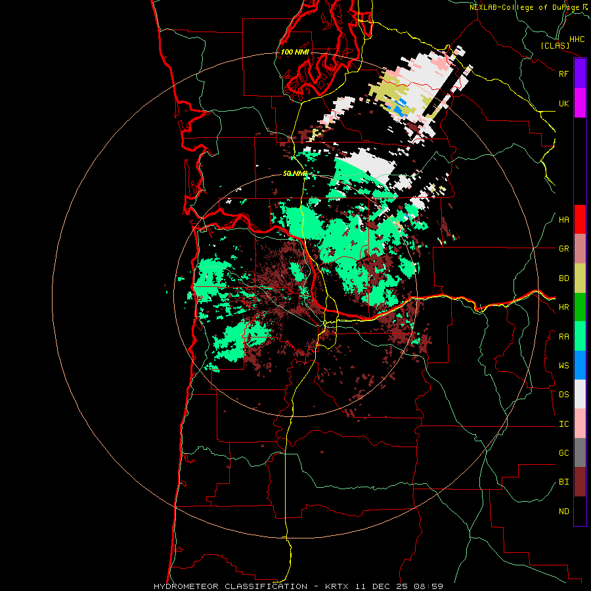Click the HR legend label
The height and width of the screenshot is (591, 591).
[563, 307]
